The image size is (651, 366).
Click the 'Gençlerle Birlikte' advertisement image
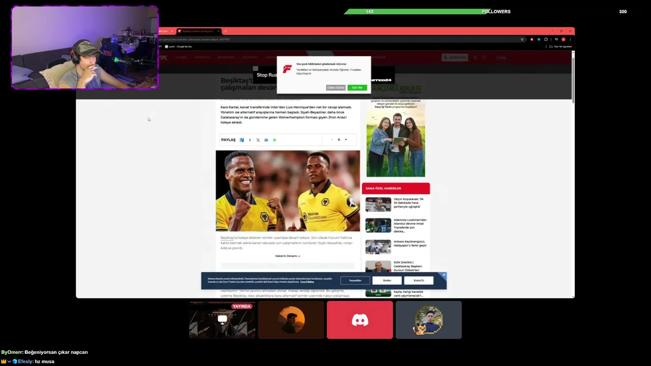tap(396, 131)
